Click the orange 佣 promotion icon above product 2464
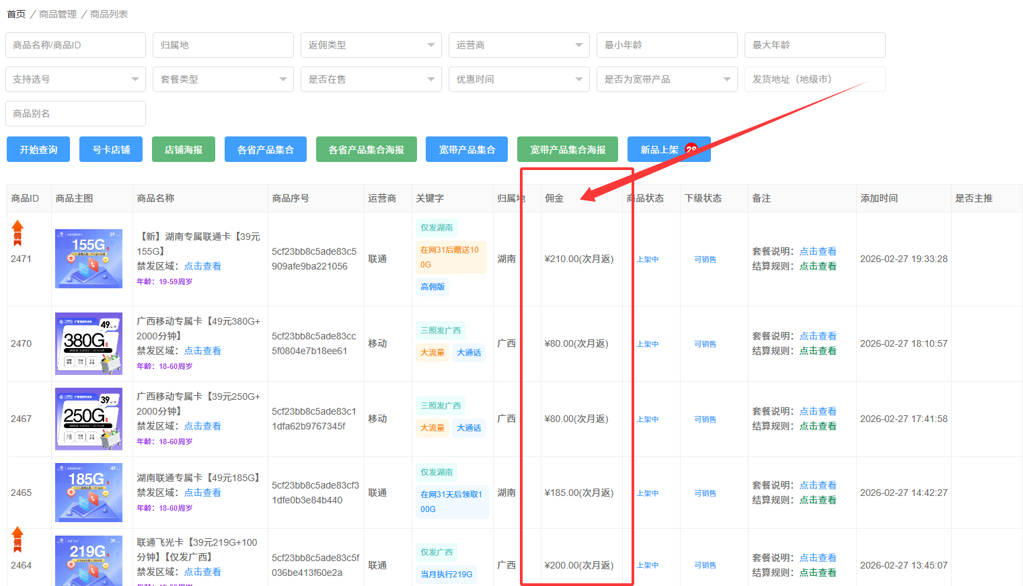Viewport: 1023px width, 586px height. [18, 538]
